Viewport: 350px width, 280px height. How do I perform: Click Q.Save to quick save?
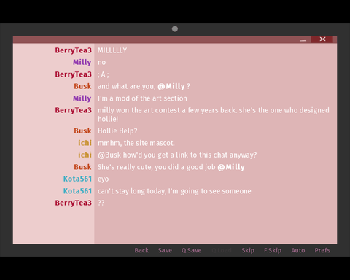[x=191, y=250]
